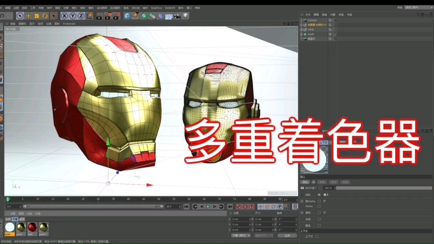Add a Cube primitive object
The width and height of the screenshot is (434, 244).
(127, 16)
